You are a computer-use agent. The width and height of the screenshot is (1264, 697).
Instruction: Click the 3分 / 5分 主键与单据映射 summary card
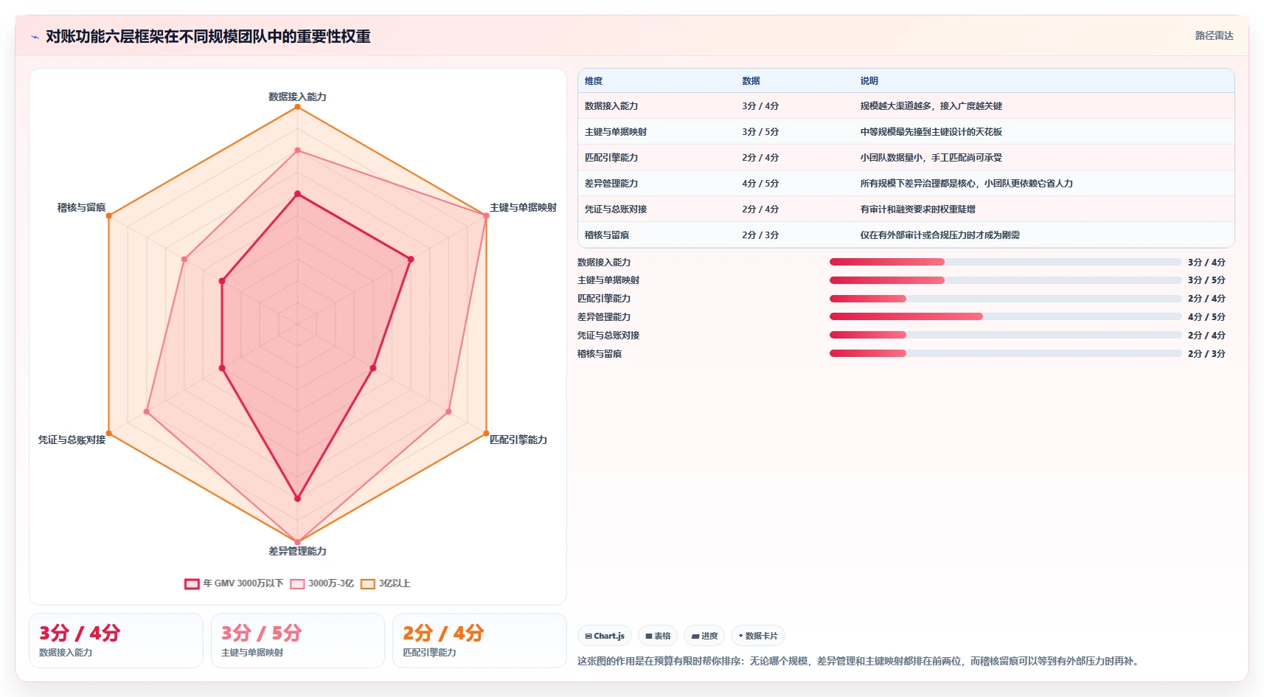pos(298,640)
